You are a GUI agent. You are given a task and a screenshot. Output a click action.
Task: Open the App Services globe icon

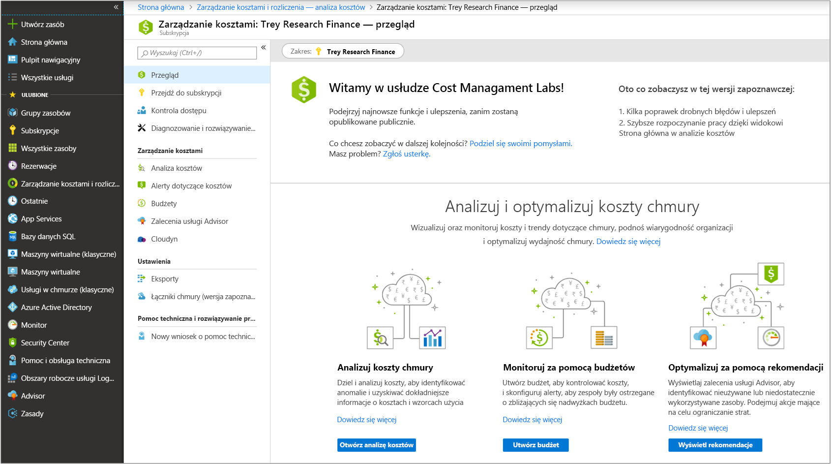pos(13,218)
